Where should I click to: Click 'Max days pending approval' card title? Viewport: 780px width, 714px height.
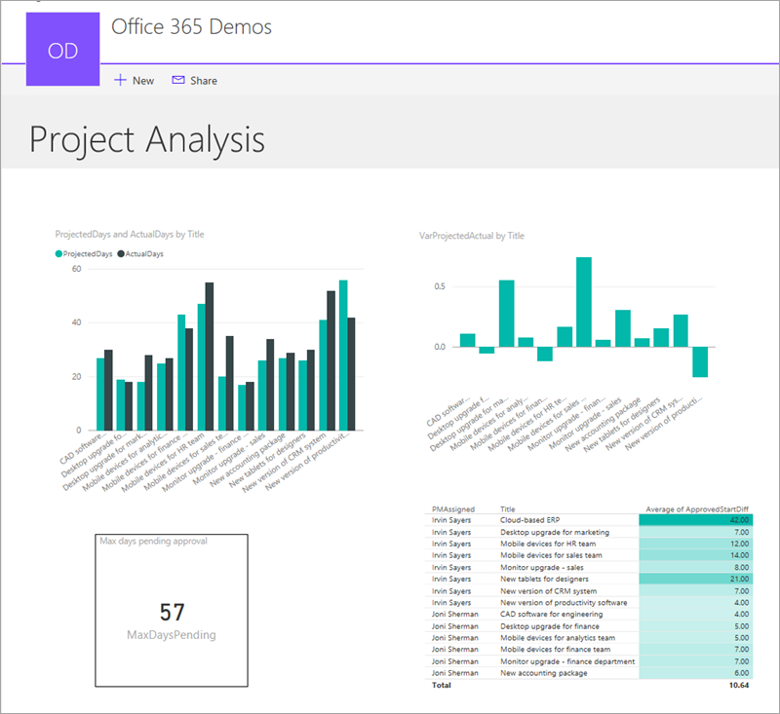coord(153,541)
